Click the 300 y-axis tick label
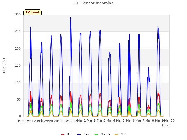187x140 pixels. click(x=18, y=14)
